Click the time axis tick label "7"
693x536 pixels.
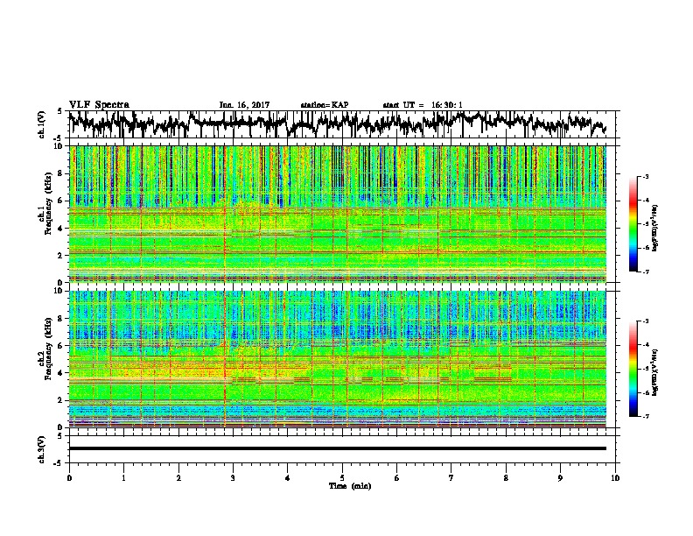tap(451, 478)
